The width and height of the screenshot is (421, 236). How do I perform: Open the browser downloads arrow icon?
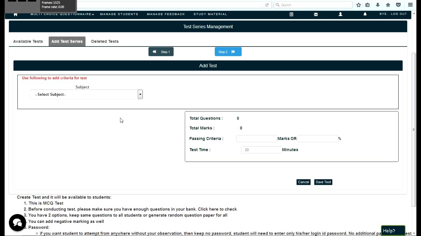click(378, 5)
